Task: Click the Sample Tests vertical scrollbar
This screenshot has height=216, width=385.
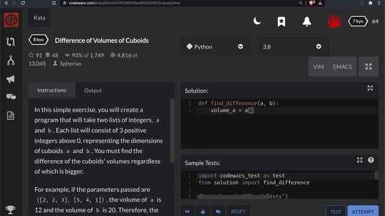Action: pos(376,175)
